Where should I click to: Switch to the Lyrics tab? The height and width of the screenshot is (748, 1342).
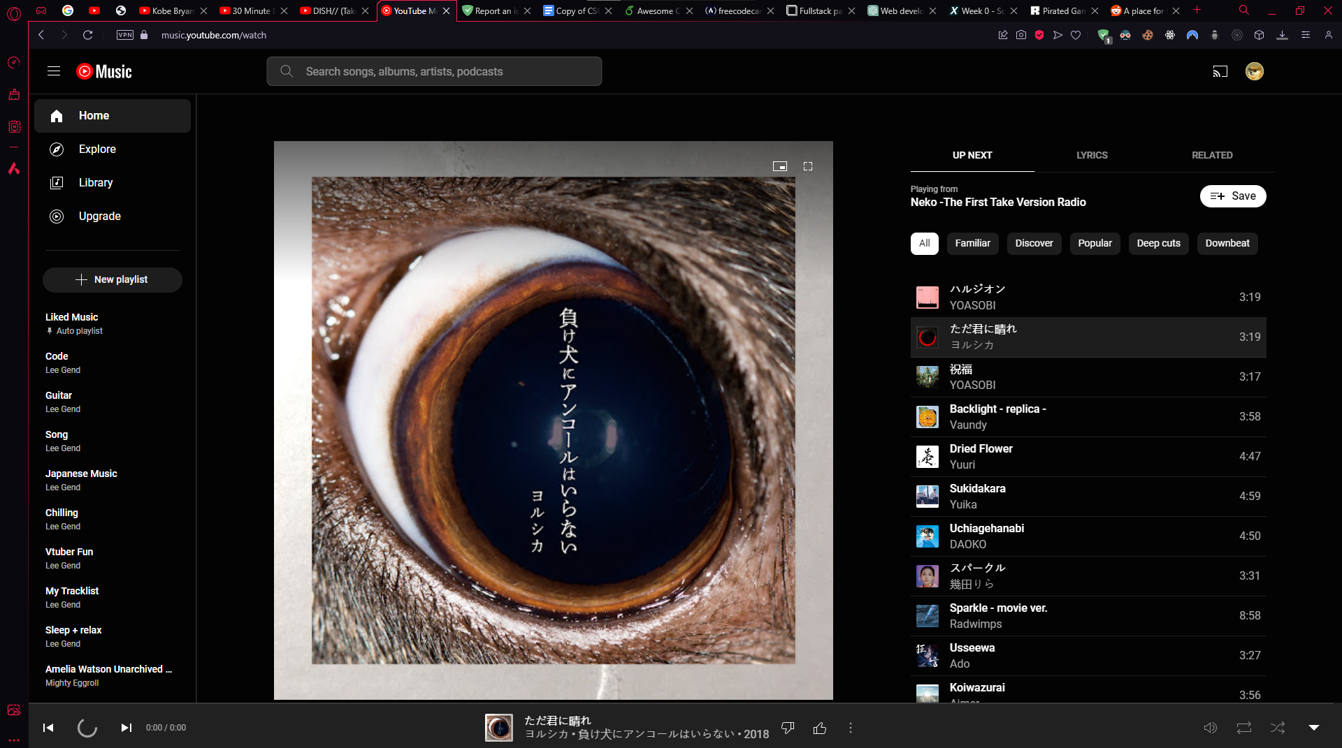pos(1092,155)
